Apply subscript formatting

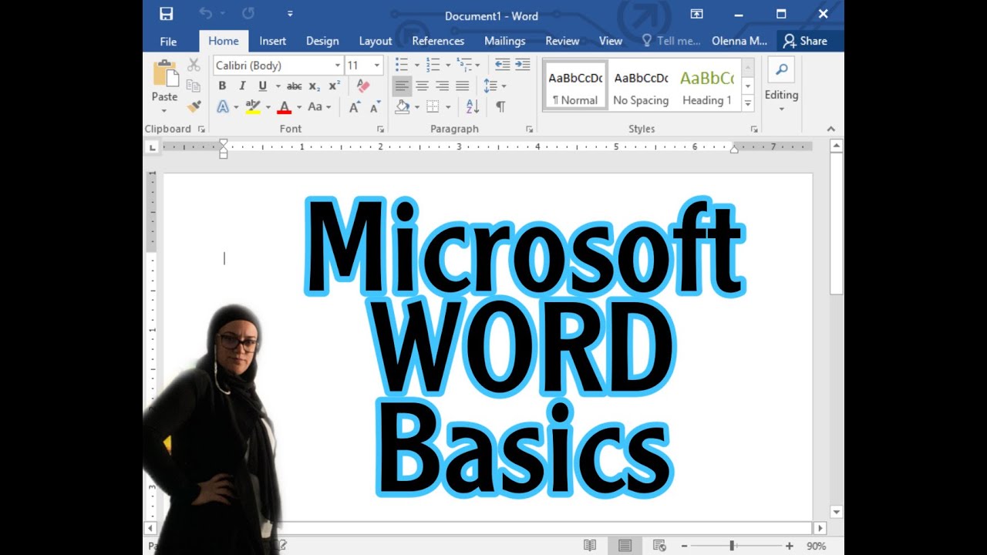click(x=315, y=86)
